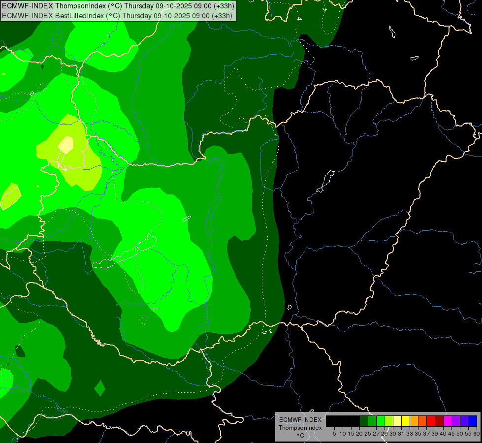This screenshot has width=482, height=443.
Task: Click the dark green 20-25 legend swatch
Action: click(364, 421)
